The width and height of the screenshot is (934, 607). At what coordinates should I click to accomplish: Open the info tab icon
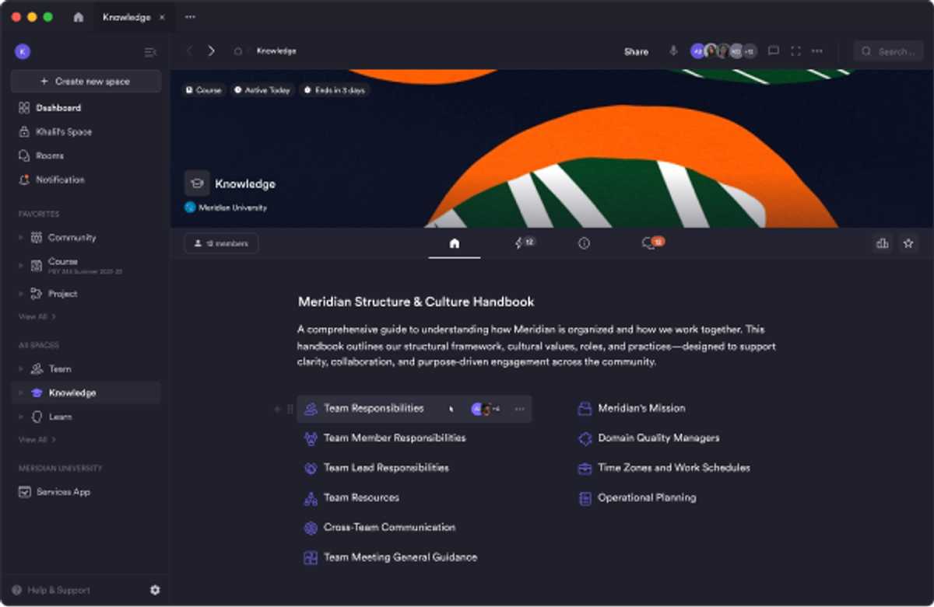[x=584, y=243]
